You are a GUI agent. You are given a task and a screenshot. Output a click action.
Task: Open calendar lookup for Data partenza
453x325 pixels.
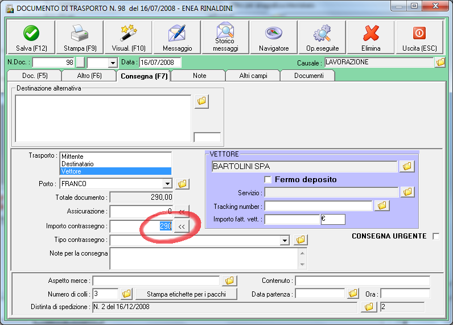pos(353,293)
